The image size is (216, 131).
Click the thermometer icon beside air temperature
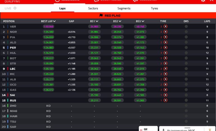163,130
